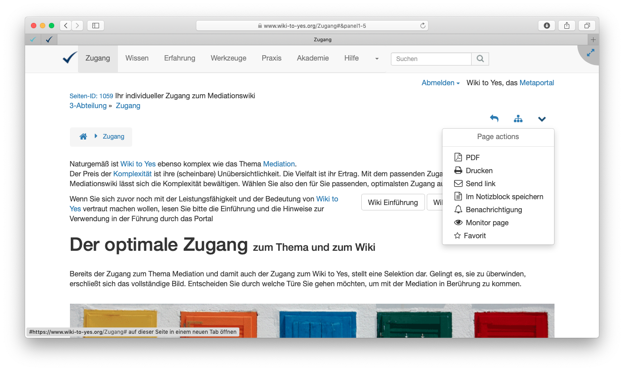Open the caret dropdown after Hilfe
The image size is (624, 371).
[377, 59]
